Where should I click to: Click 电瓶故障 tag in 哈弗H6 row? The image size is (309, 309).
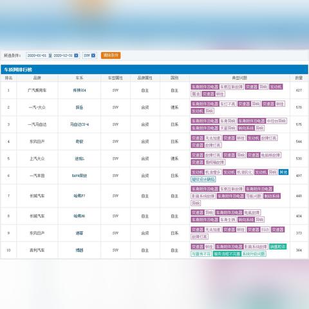click(x=252, y=212)
